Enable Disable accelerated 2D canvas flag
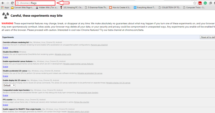Image resolution: width=215 pixels, height=113 pixels. click(5, 76)
